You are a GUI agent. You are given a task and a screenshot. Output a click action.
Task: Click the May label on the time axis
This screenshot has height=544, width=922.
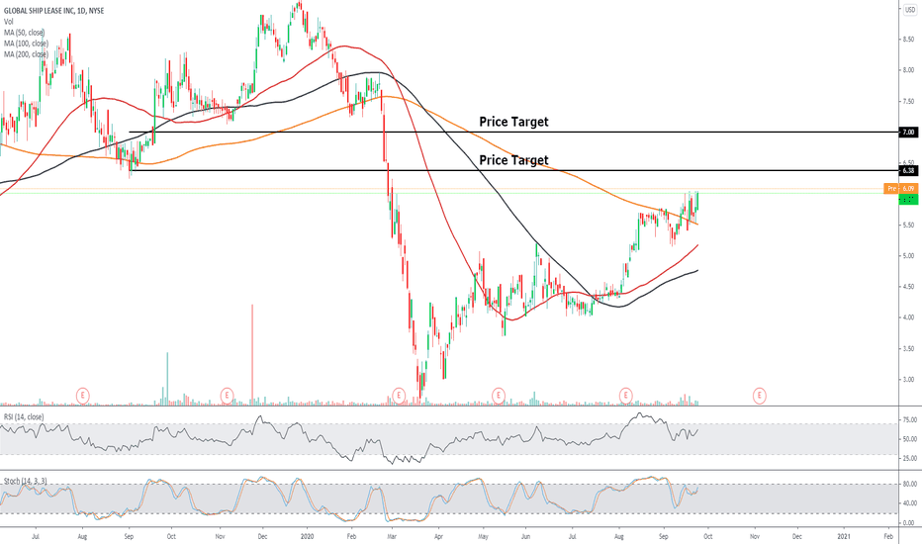[483, 536]
